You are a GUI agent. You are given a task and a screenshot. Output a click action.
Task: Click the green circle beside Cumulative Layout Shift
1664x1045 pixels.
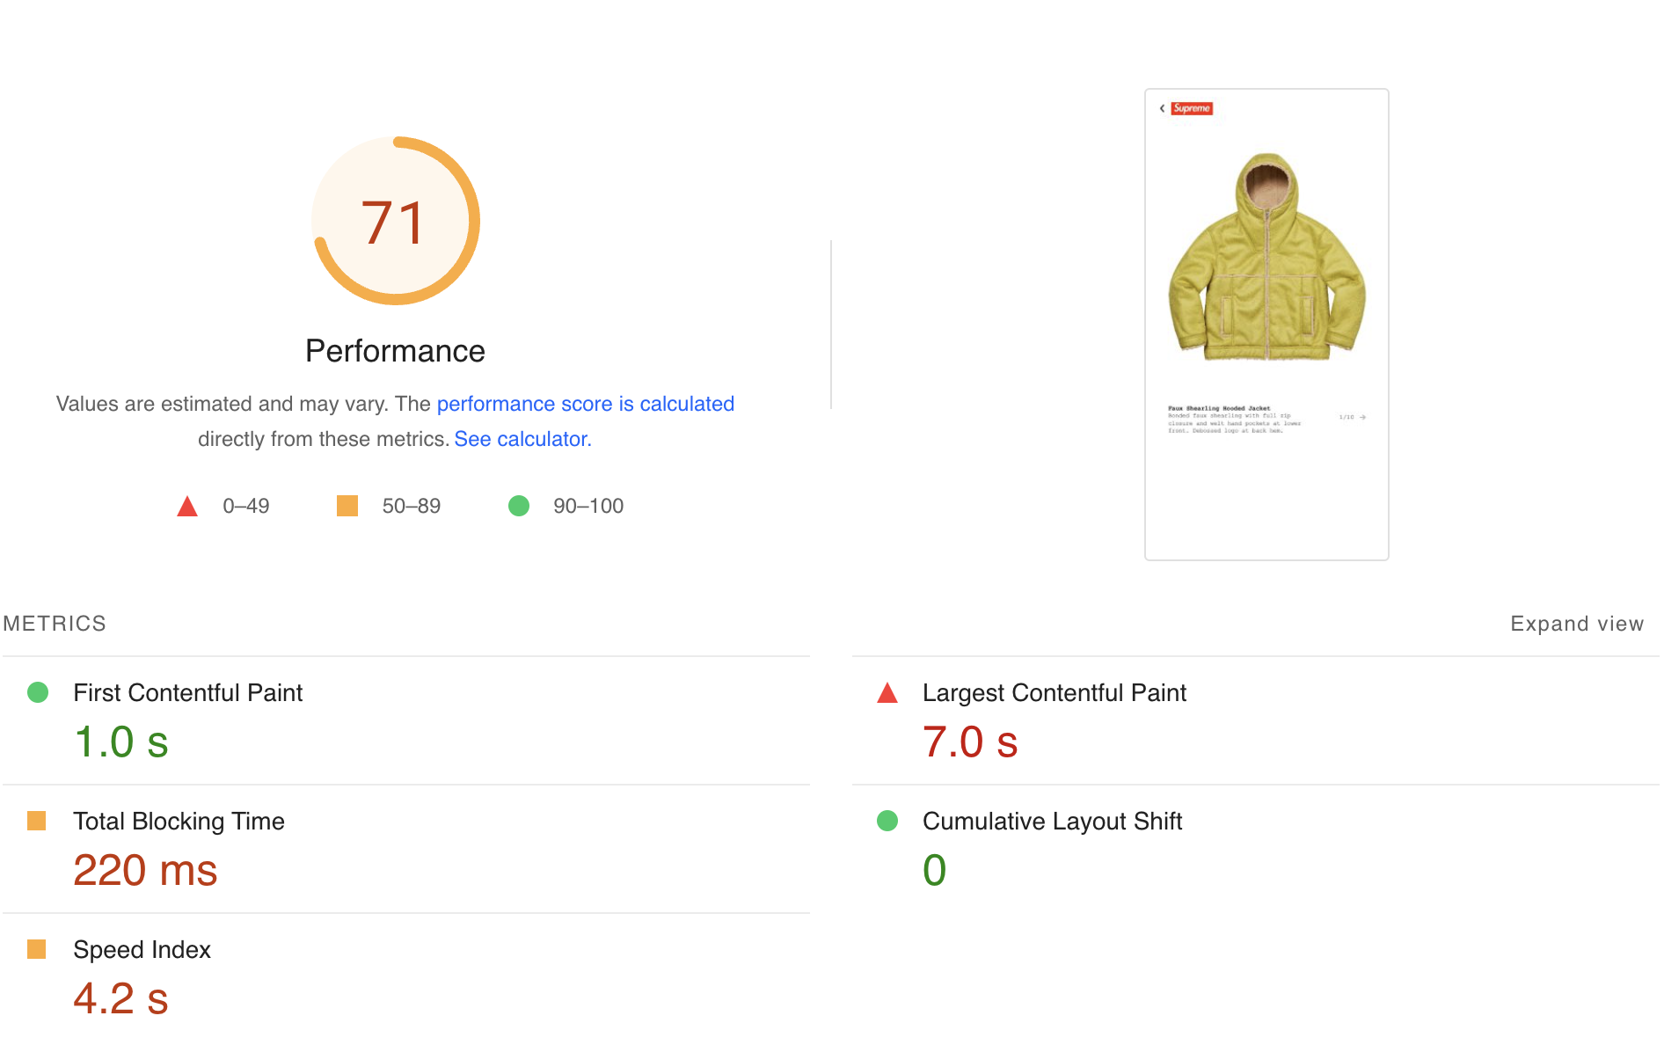887,821
